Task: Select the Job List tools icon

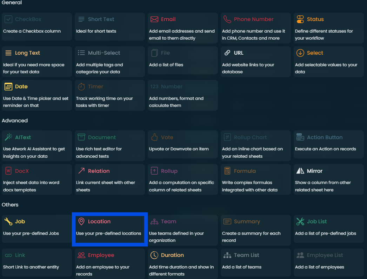Action: [x=300, y=221]
